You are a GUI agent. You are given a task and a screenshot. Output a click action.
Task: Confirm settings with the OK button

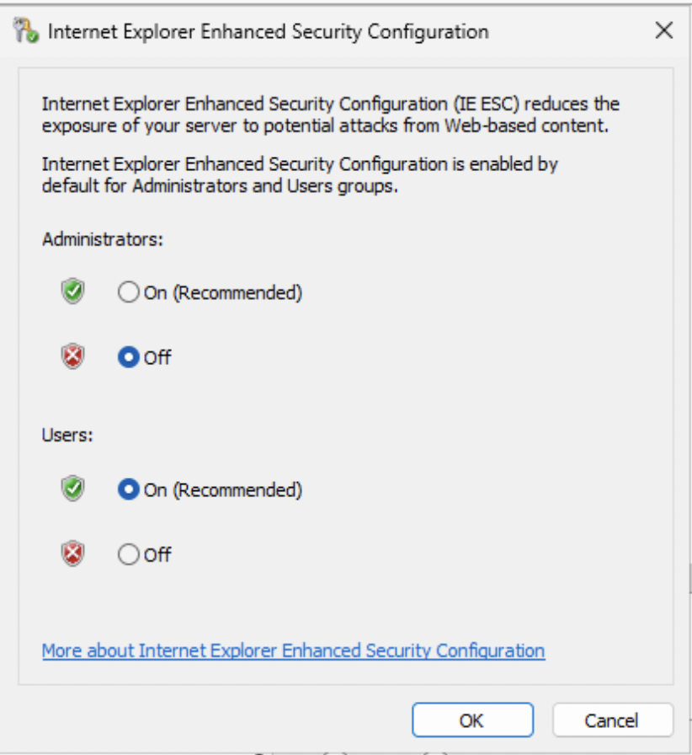coord(471,720)
